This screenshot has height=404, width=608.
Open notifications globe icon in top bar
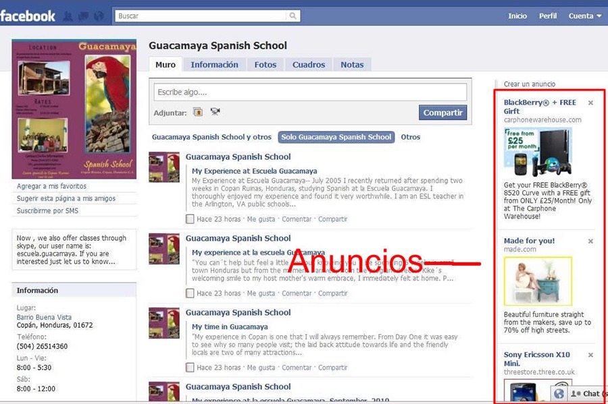pyautogui.click(x=99, y=16)
